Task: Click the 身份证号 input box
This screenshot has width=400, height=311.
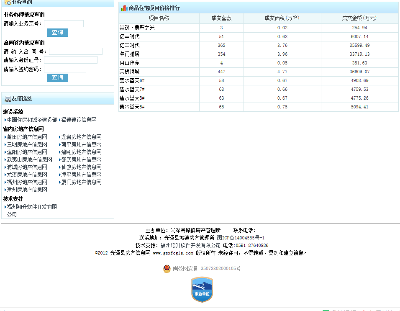Action: 70,60
